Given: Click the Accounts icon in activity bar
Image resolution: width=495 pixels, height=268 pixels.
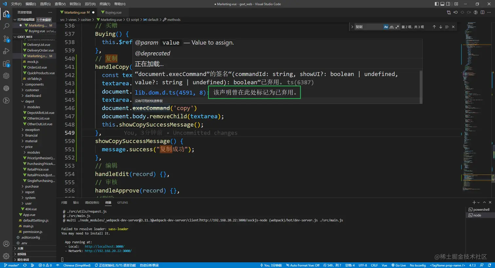Looking at the screenshot, I should coord(6,244).
